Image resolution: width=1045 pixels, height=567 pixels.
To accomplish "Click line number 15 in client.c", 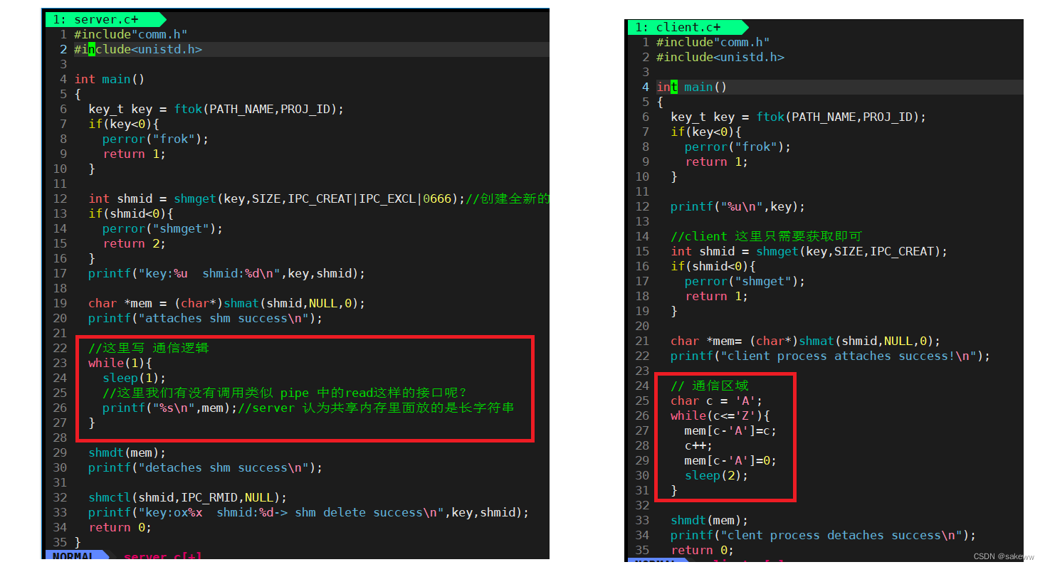I will [642, 251].
